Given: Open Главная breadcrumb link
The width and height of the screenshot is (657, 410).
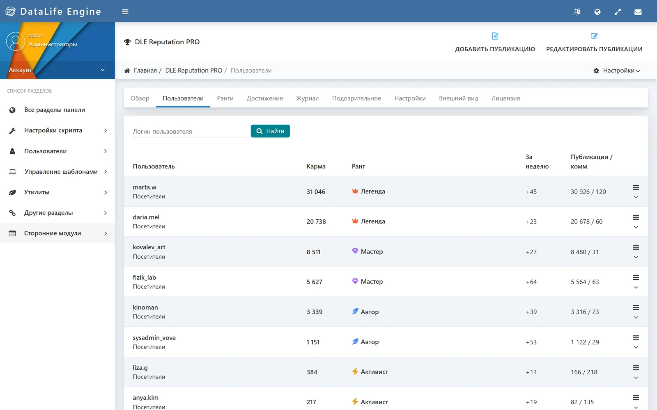Looking at the screenshot, I should (145, 71).
